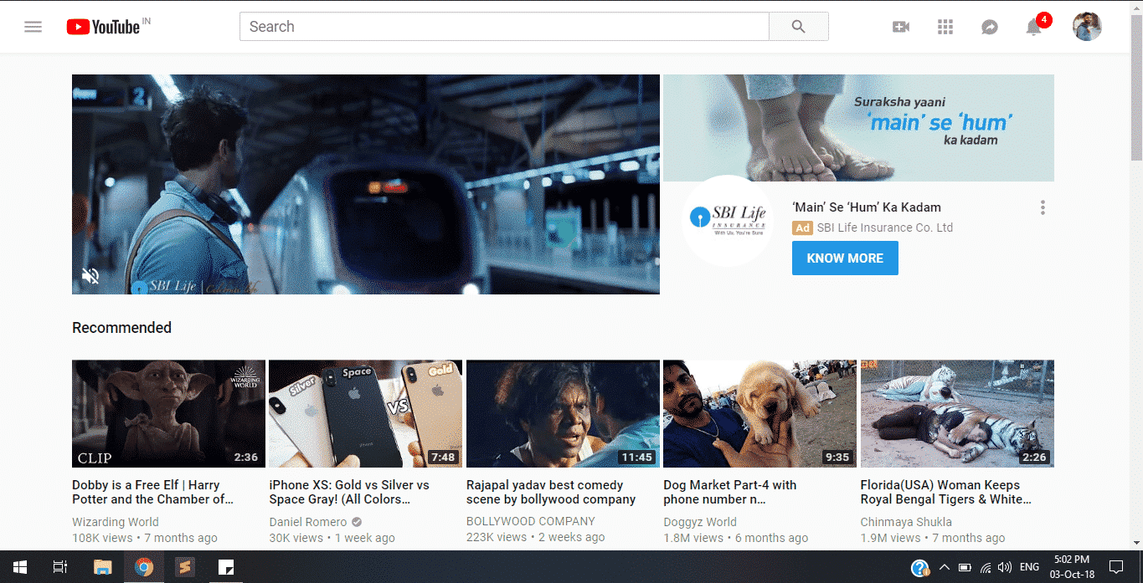Click the Recommended section heading
This screenshot has height=583, width=1143.
(121, 328)
